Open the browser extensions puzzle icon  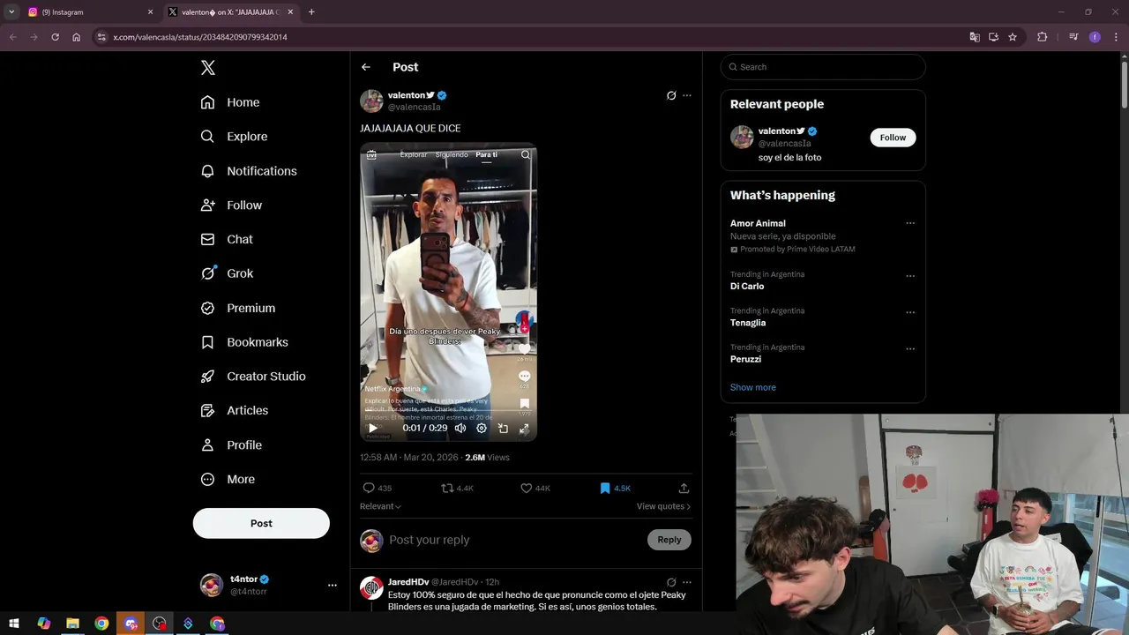(x=1042, y=37)
